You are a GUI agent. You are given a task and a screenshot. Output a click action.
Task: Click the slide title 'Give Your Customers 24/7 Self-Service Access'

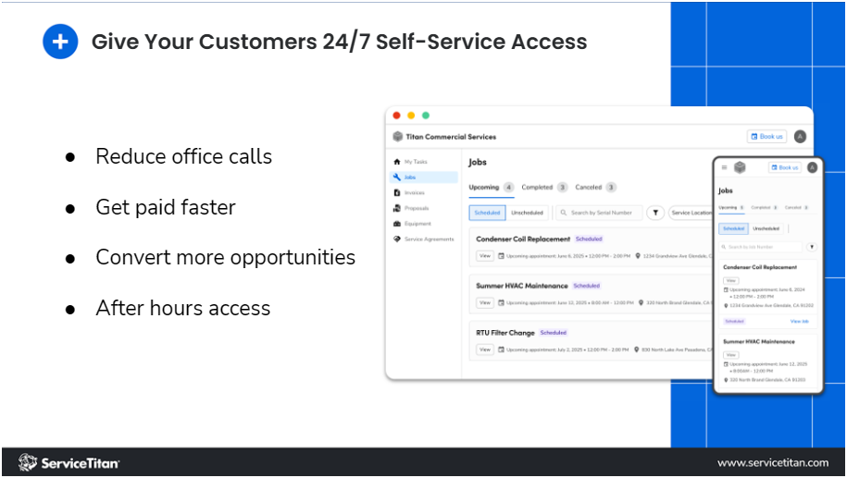click(x=339, y=42)
